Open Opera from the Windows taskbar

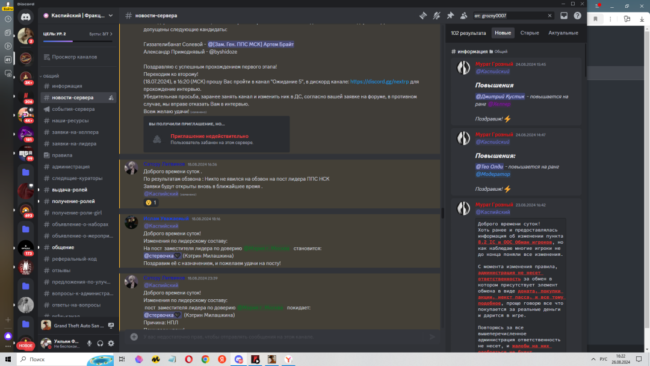pyautogui.click(x=188, y=359)
